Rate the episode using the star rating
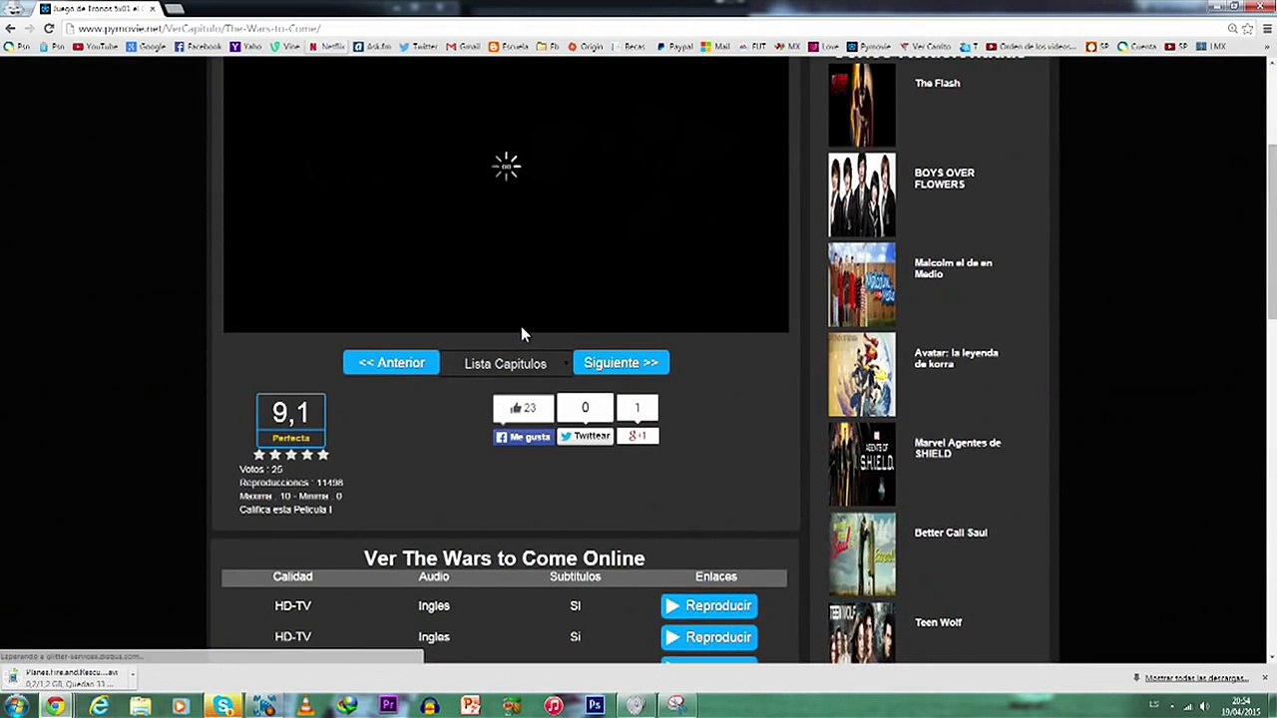The width and height of the screenshot is (1277, 718). pos(290,455)
